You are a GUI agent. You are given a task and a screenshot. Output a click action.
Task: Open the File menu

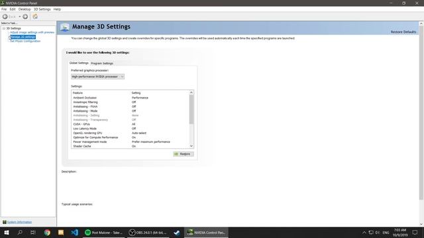pyautogui.click(x=4, y=9)
